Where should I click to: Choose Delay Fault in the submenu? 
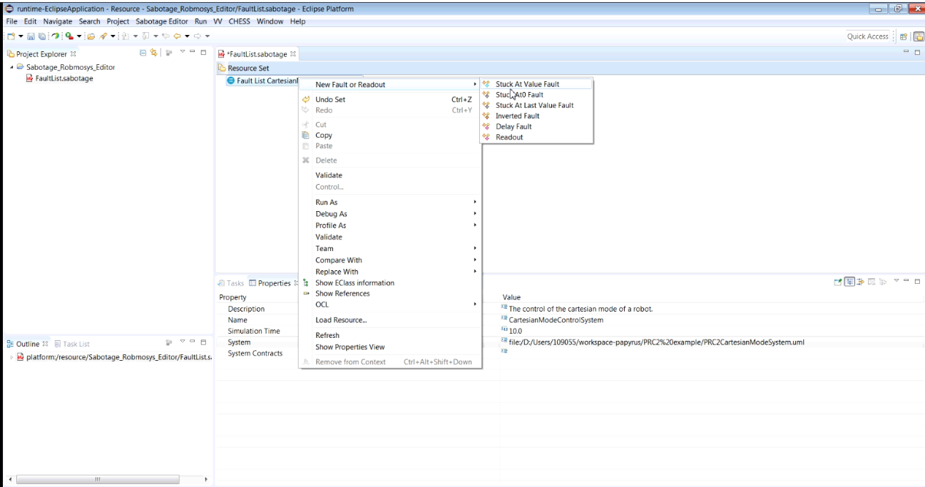click(513, 127)
